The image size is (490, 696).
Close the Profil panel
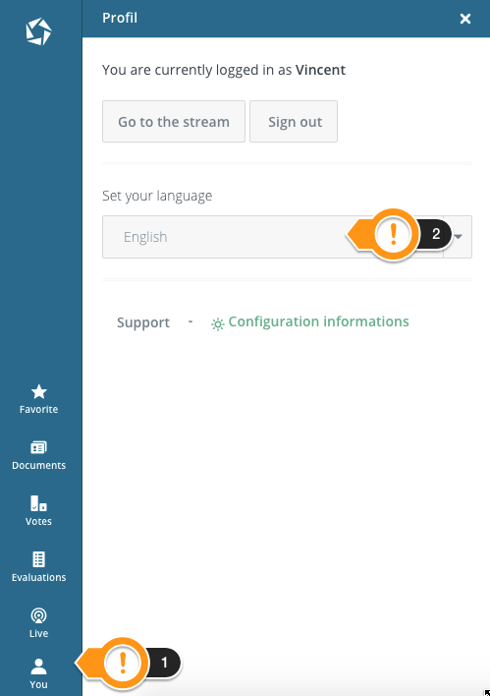click(465, 19)
